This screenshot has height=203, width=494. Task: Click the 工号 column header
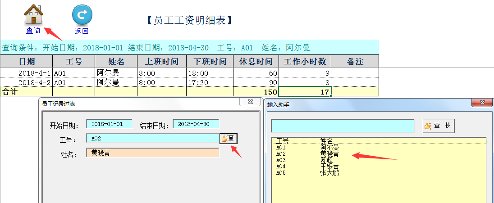[74, 61]
